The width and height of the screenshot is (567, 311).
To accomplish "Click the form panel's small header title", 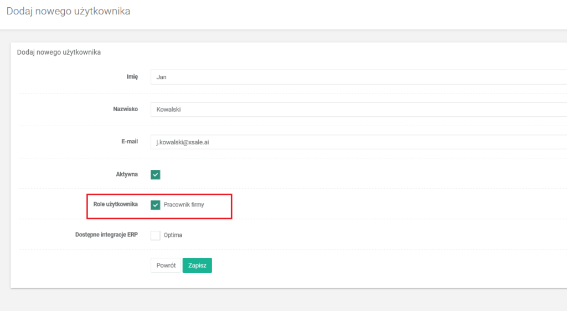I will pos(59,53).
